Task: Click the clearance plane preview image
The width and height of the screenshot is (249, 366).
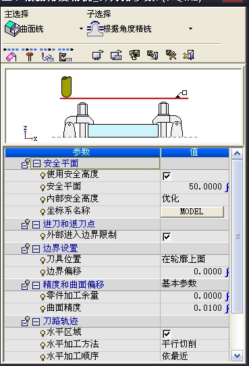Action: click(123, 106)
